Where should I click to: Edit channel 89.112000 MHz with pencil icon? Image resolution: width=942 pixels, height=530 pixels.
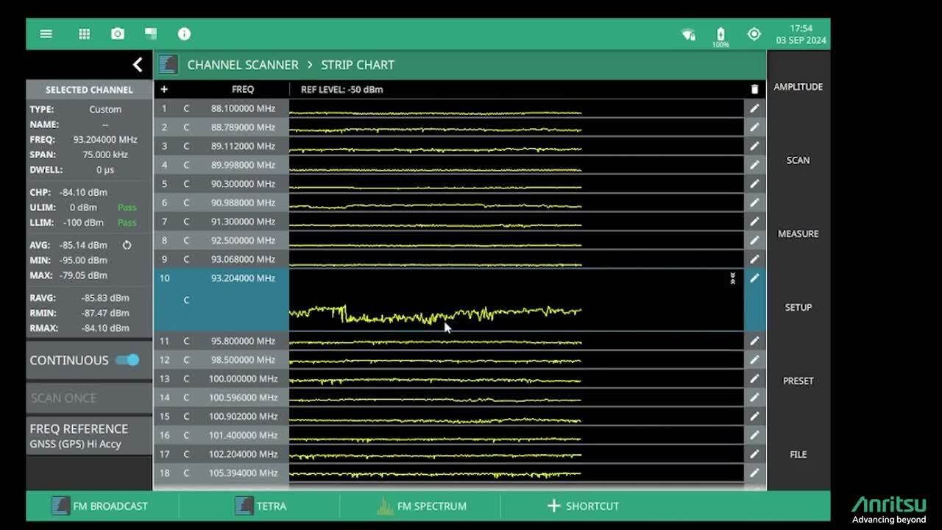coord(754,146)
